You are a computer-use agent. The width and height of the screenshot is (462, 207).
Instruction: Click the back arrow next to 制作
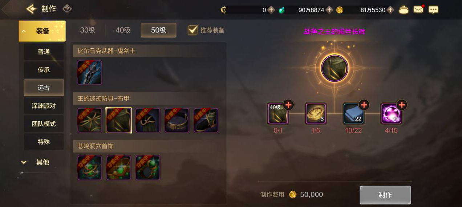32,9
